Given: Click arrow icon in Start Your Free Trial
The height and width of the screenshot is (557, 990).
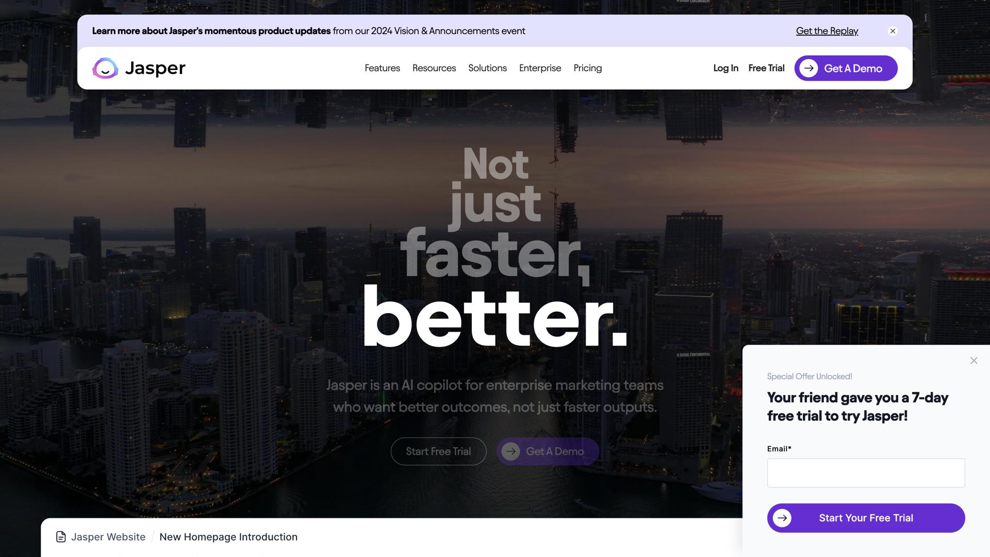Looking at the screenshot, I should [x=782, y=518].
